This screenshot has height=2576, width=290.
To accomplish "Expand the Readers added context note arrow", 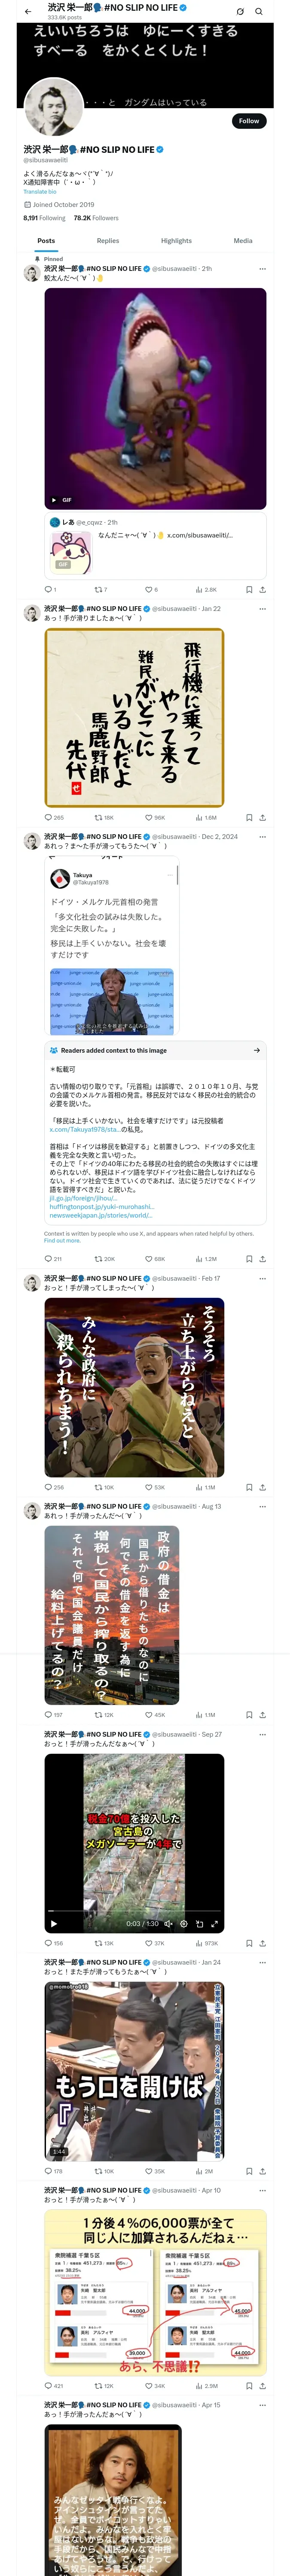I will coord(257,1050).
